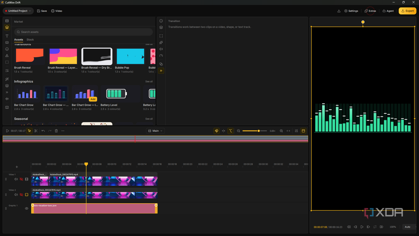Expand the Untitled Project dropdown
419x236 pixels.
tap(18, 11)
